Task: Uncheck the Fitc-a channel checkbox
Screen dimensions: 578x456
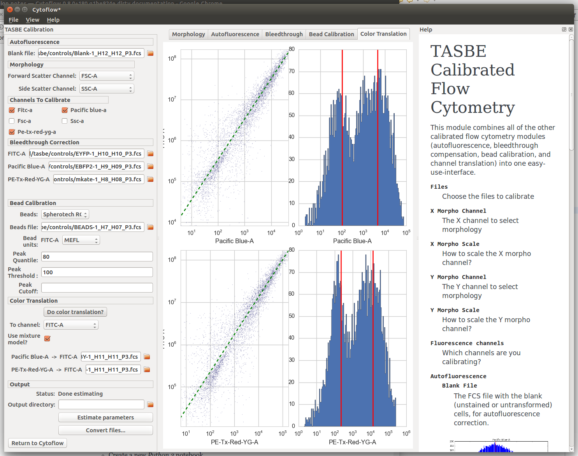Action: click(x=12, y=110)
